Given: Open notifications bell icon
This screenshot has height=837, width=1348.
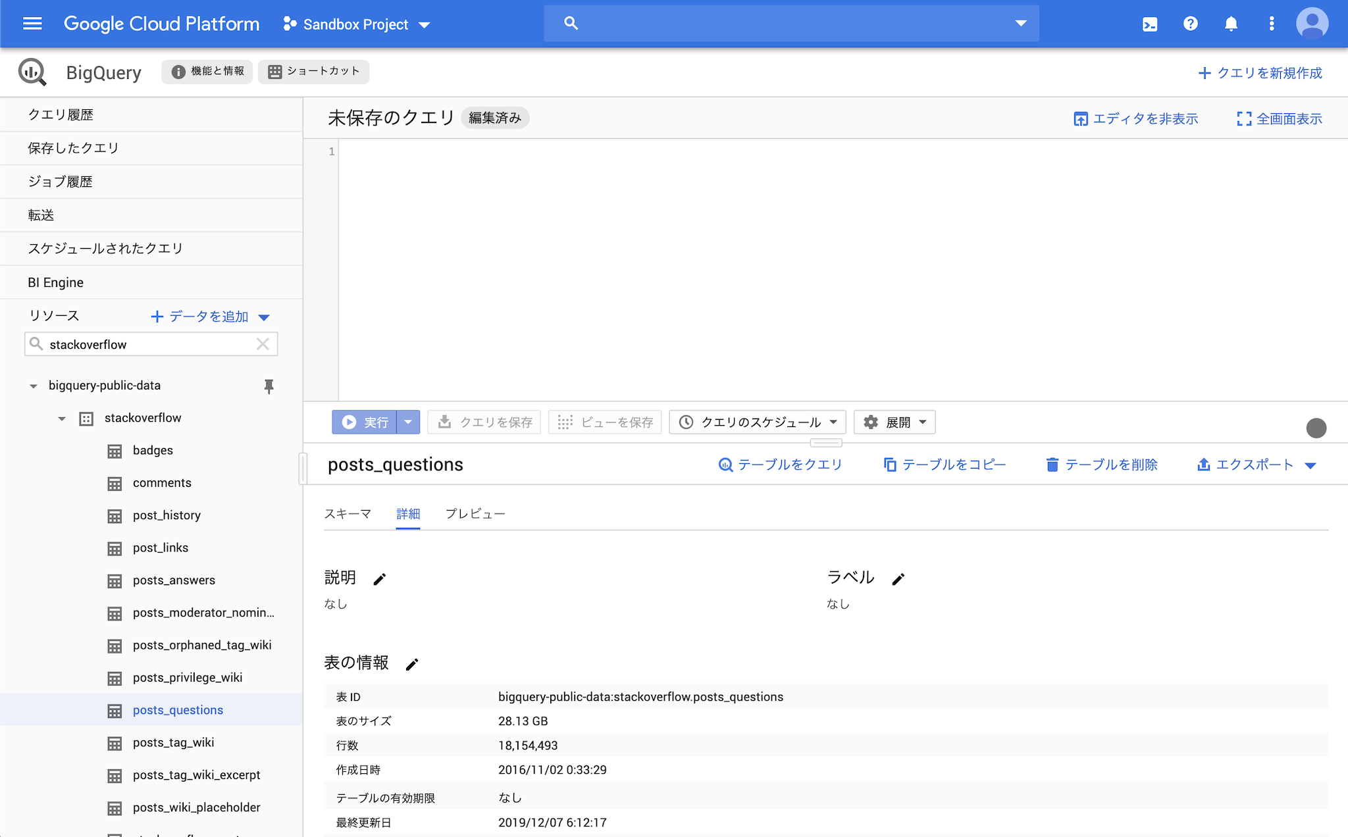Looking at the screenshot, I should pyautogui.click(x=1231, y=24).
